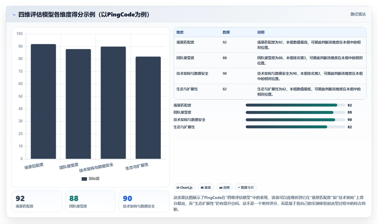The width and height of the screenshot is (378, 224).
Task: Click the 数据 column header
Action: tap(226, 32)
